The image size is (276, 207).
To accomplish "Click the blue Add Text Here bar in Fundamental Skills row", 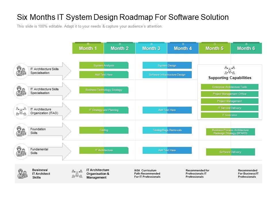I will (x=167, y=150).
